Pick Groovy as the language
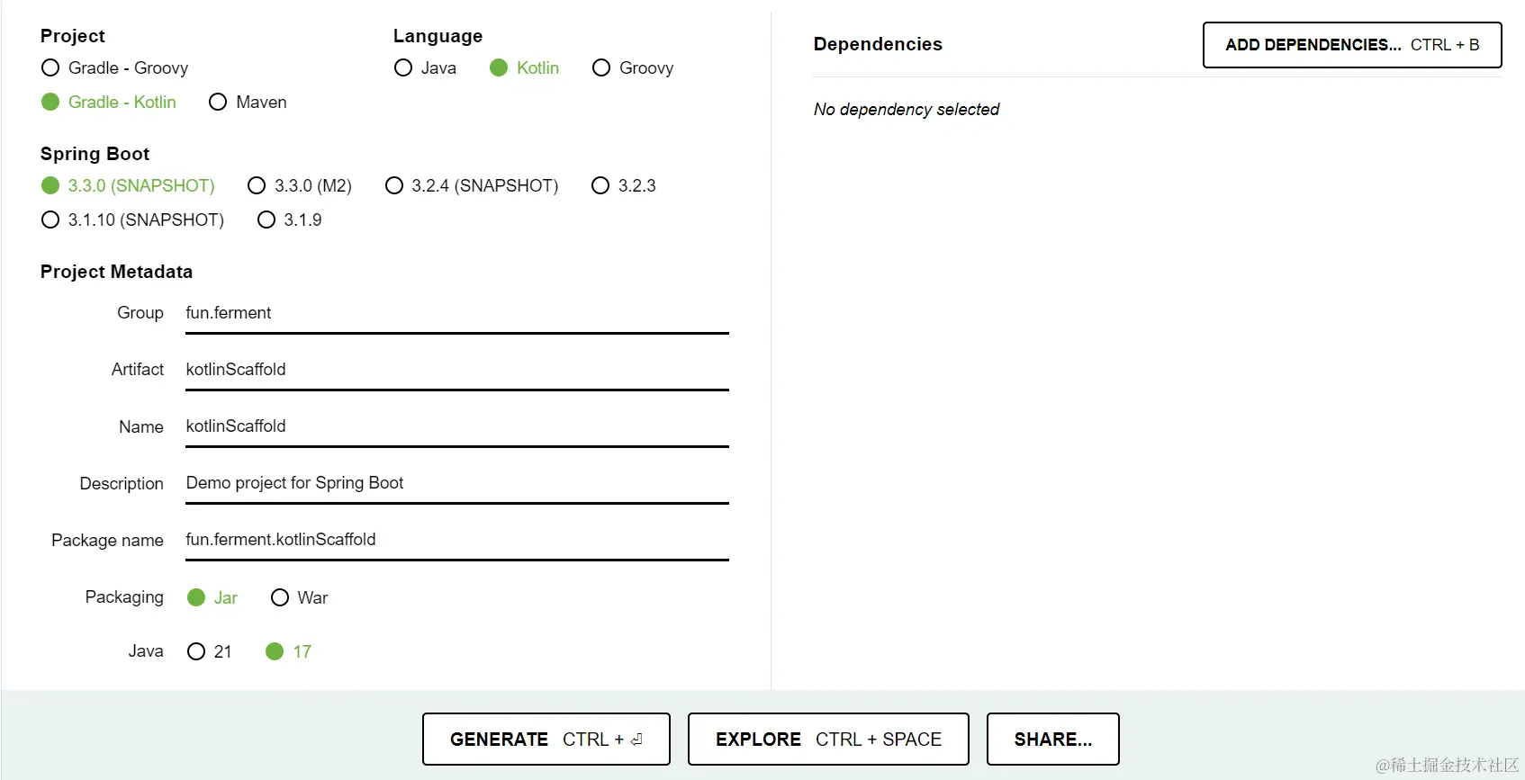 pyautogui.click(x=633, y=68)
